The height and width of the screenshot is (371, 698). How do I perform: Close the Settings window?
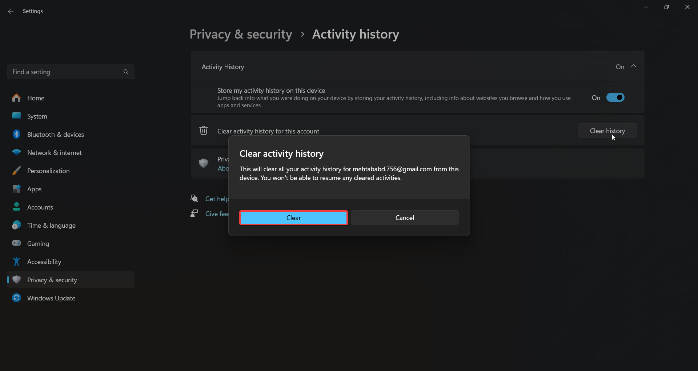687,7
